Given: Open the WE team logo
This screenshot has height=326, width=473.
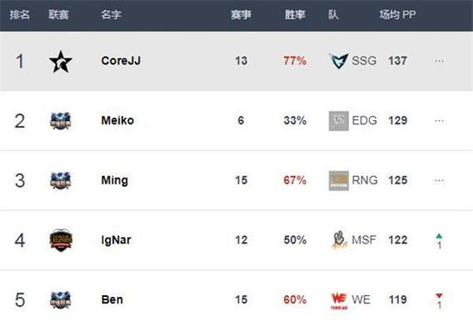Looking at the screenshot, I should 339,300.
